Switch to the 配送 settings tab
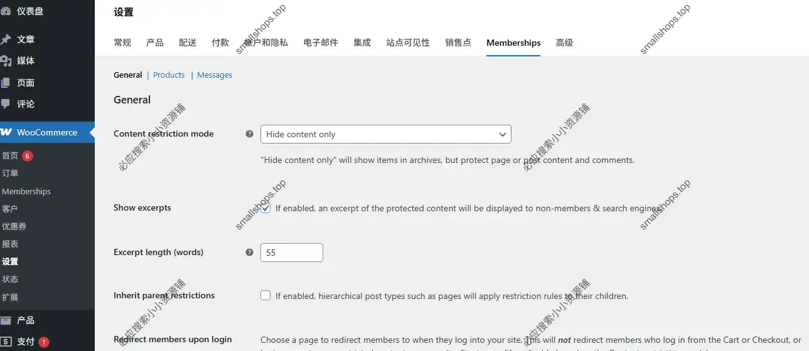The width and height of the screenshot is (809, 351). pos(188,43)
